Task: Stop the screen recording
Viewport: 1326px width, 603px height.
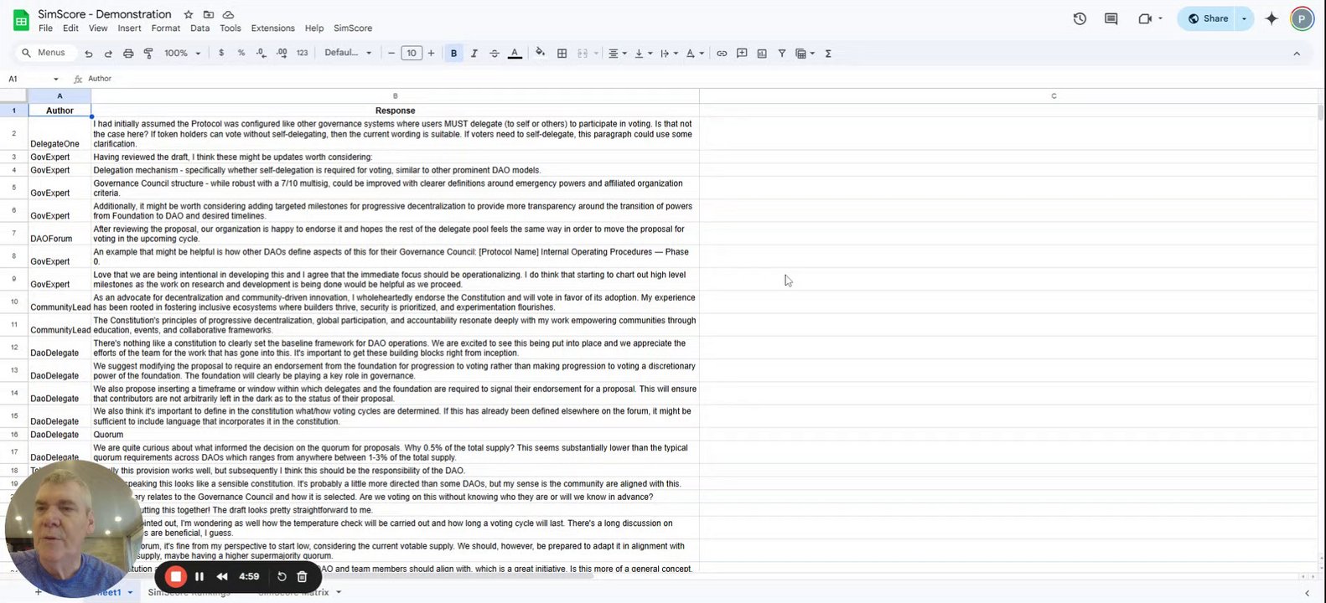Action: pyautogui.click(x=175, y=576)
